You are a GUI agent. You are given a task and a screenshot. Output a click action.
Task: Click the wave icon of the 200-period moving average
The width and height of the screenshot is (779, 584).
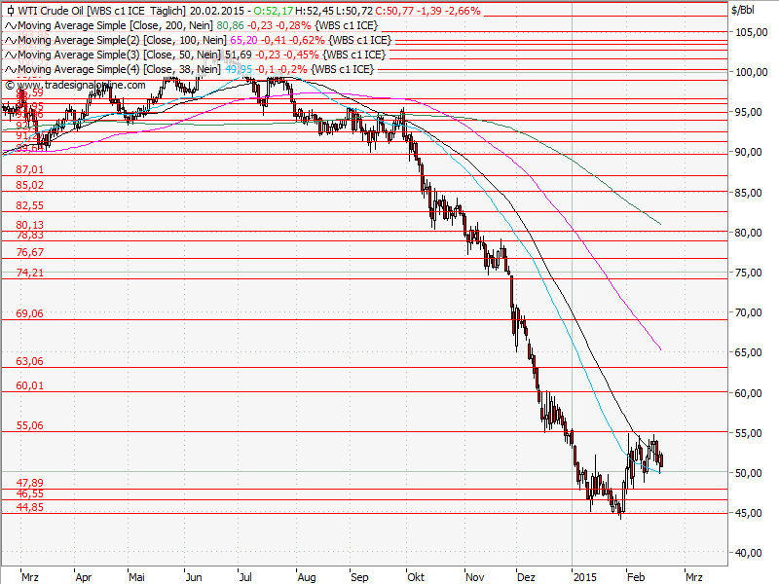(9, 27)
